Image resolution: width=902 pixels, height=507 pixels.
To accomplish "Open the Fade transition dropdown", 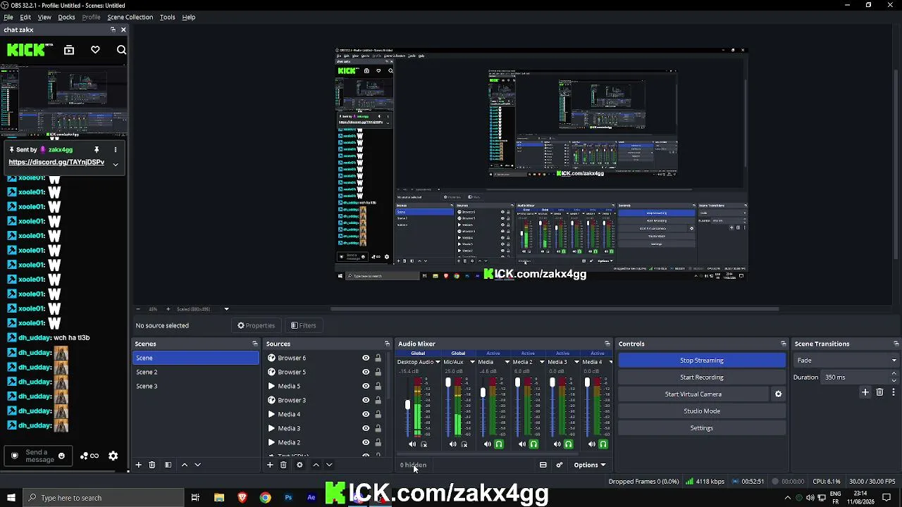I will (x=846, y=361).
